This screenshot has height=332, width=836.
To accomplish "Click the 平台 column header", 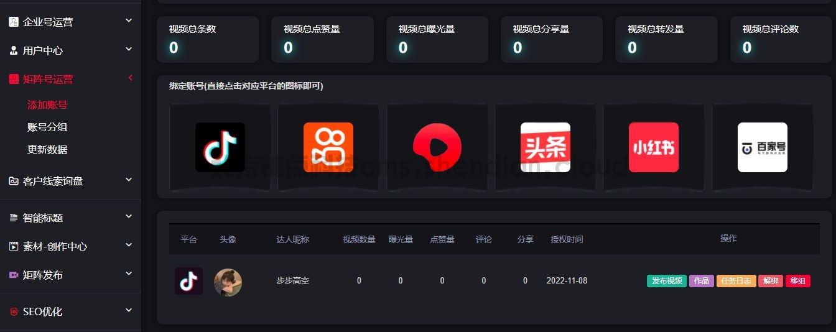I will [188, 239].
